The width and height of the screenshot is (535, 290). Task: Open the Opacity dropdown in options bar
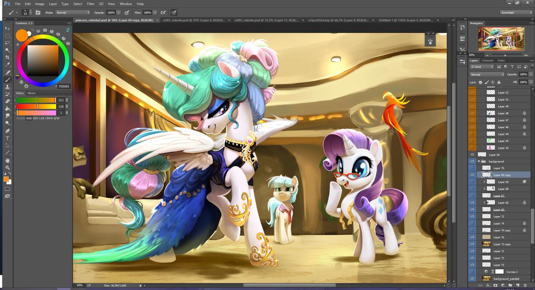(118, 13)
